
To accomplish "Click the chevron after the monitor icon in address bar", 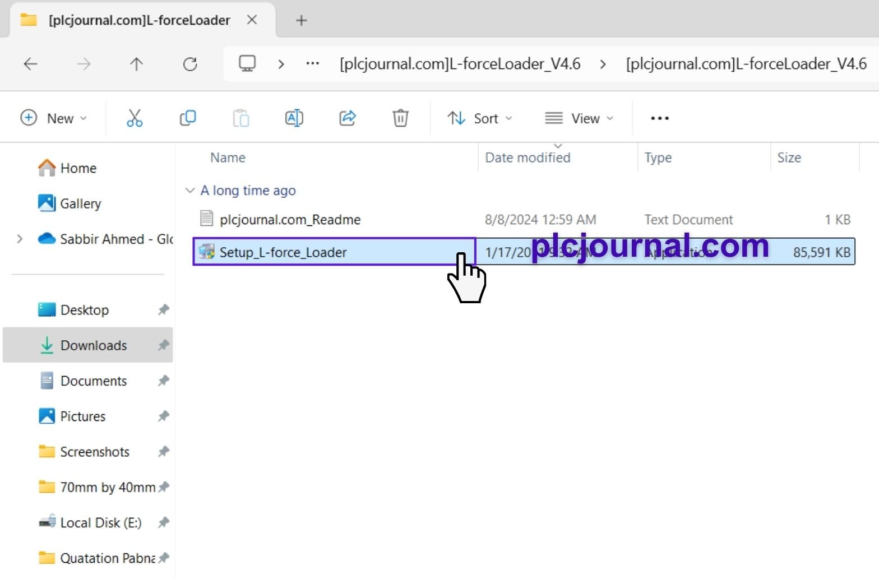I will pos(281,64).
